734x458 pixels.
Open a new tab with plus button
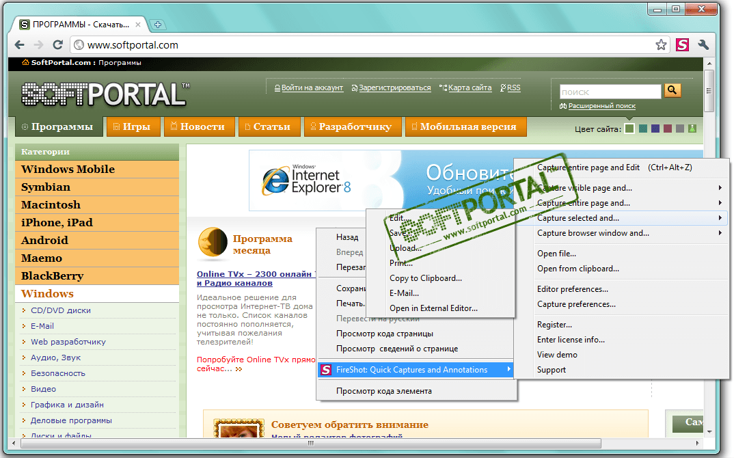click(158, 25)
